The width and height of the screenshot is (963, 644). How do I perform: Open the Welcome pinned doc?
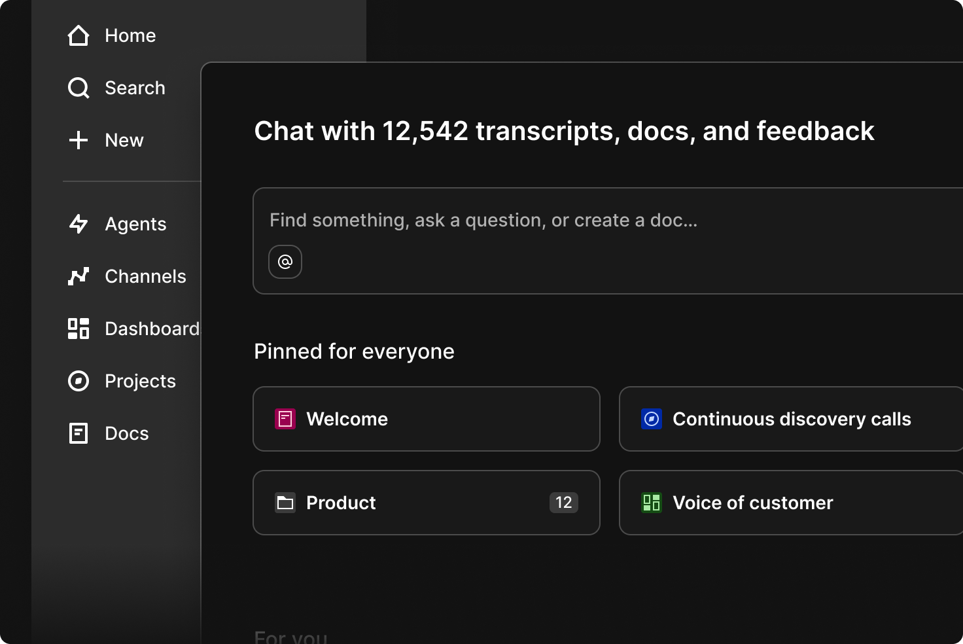click(x=426, y=419)
